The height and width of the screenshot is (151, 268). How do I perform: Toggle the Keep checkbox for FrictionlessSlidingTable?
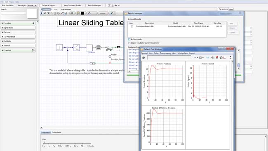[x=132, y=26]
